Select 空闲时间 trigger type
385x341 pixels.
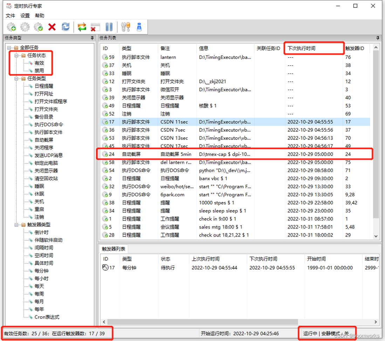click(44, 255)
